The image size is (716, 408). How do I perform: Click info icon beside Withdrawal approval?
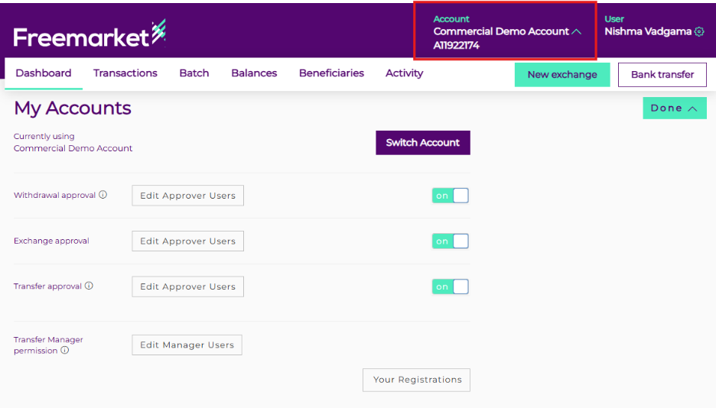[x=103, y=195]
